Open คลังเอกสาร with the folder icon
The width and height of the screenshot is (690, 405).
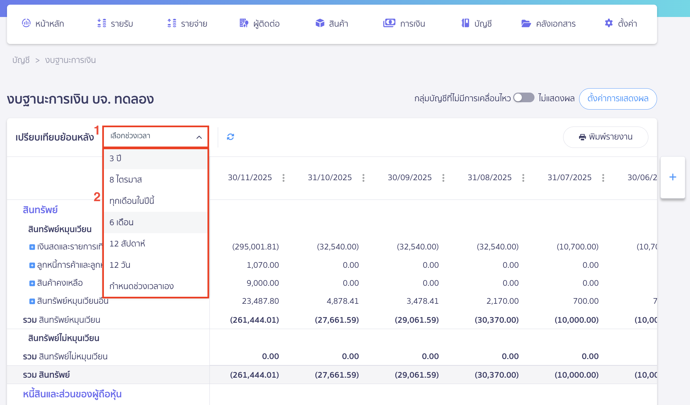point(525,23)
